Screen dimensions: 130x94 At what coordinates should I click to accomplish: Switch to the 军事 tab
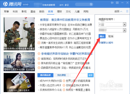tap(6, 11)
